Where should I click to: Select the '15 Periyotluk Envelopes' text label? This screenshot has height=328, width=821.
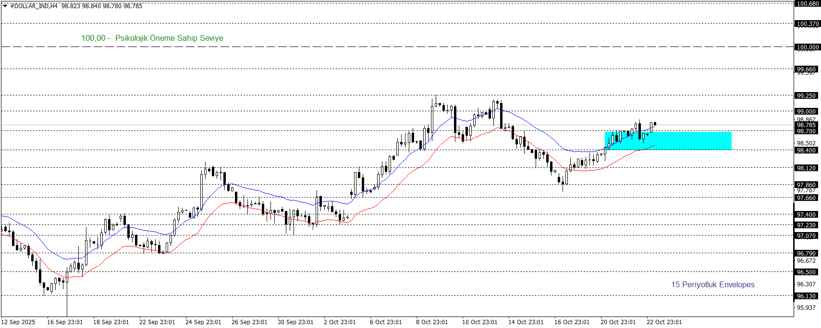(x=712, y=285)
